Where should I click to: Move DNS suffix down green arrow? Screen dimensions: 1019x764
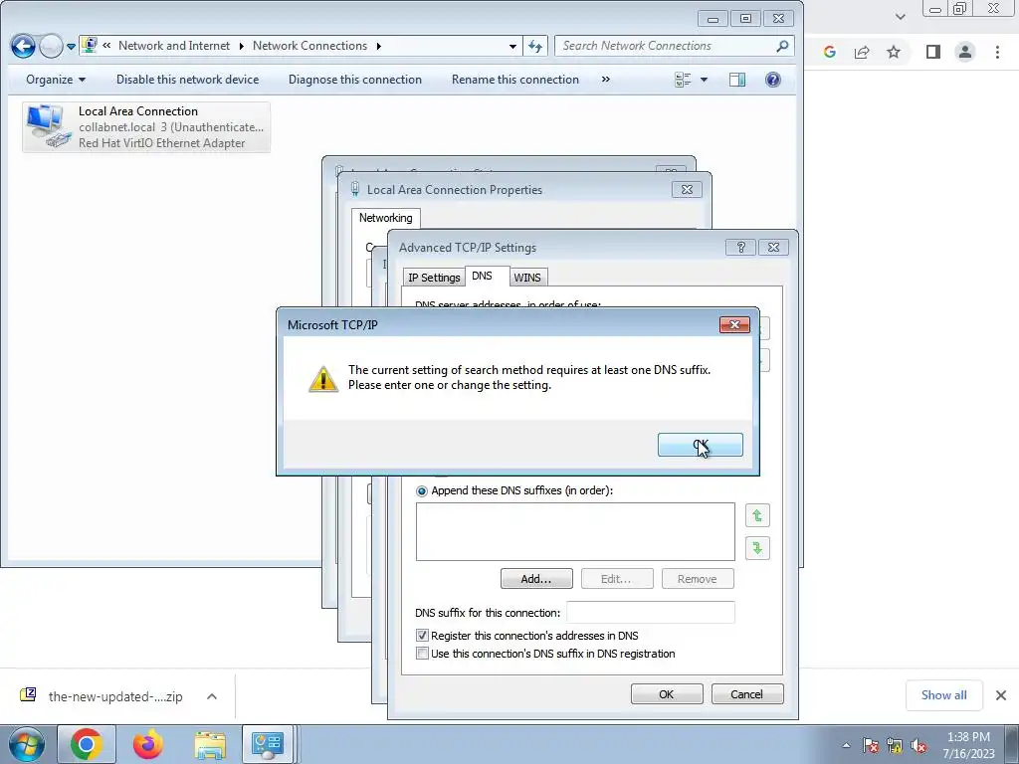[757, 548]
